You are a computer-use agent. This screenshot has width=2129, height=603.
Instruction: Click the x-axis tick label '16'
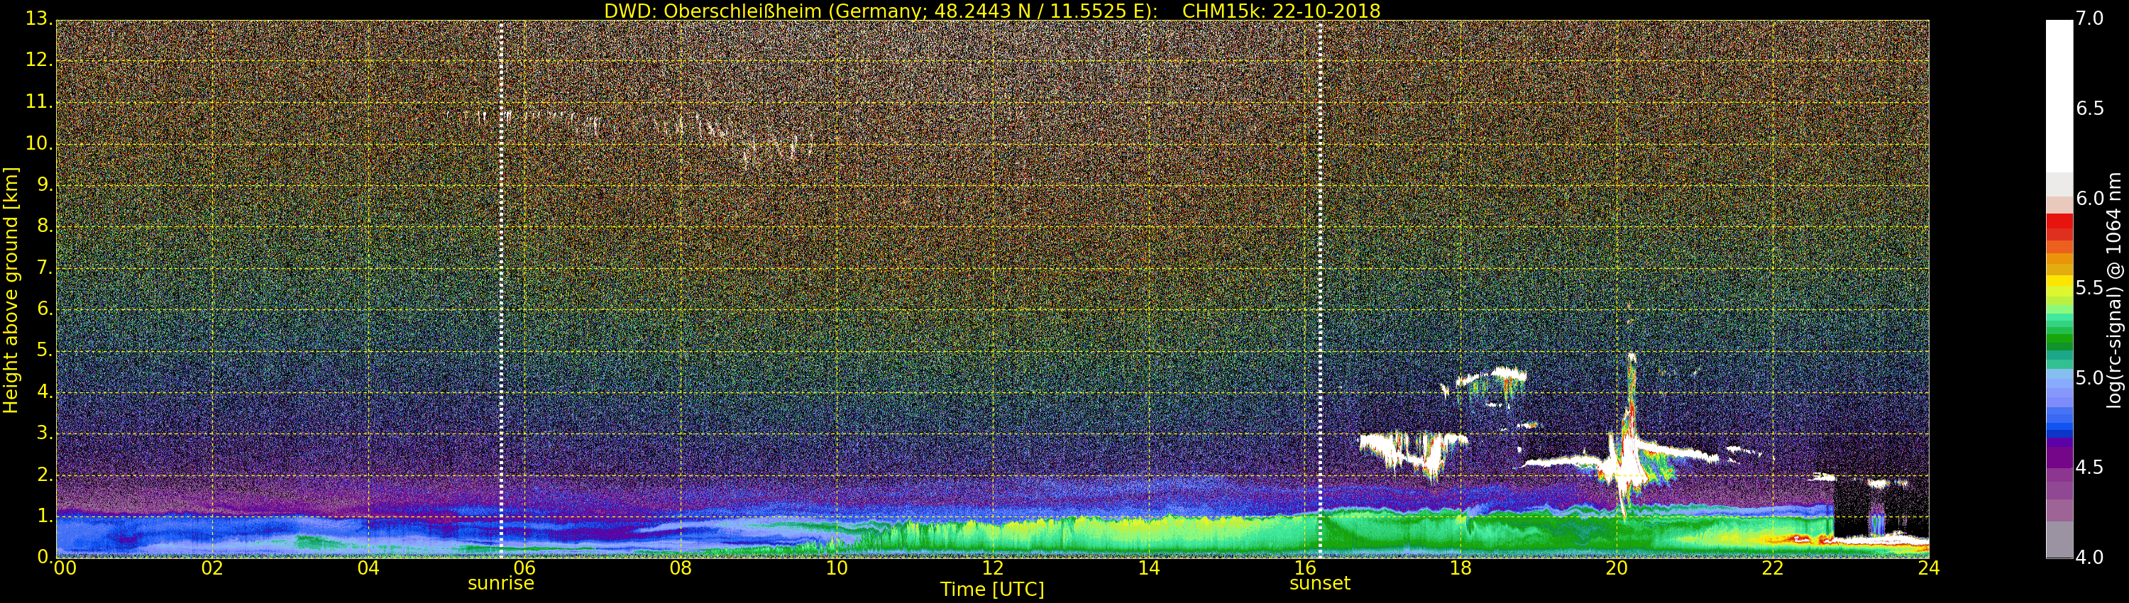pyautogui.click(x=1305, y=568)
